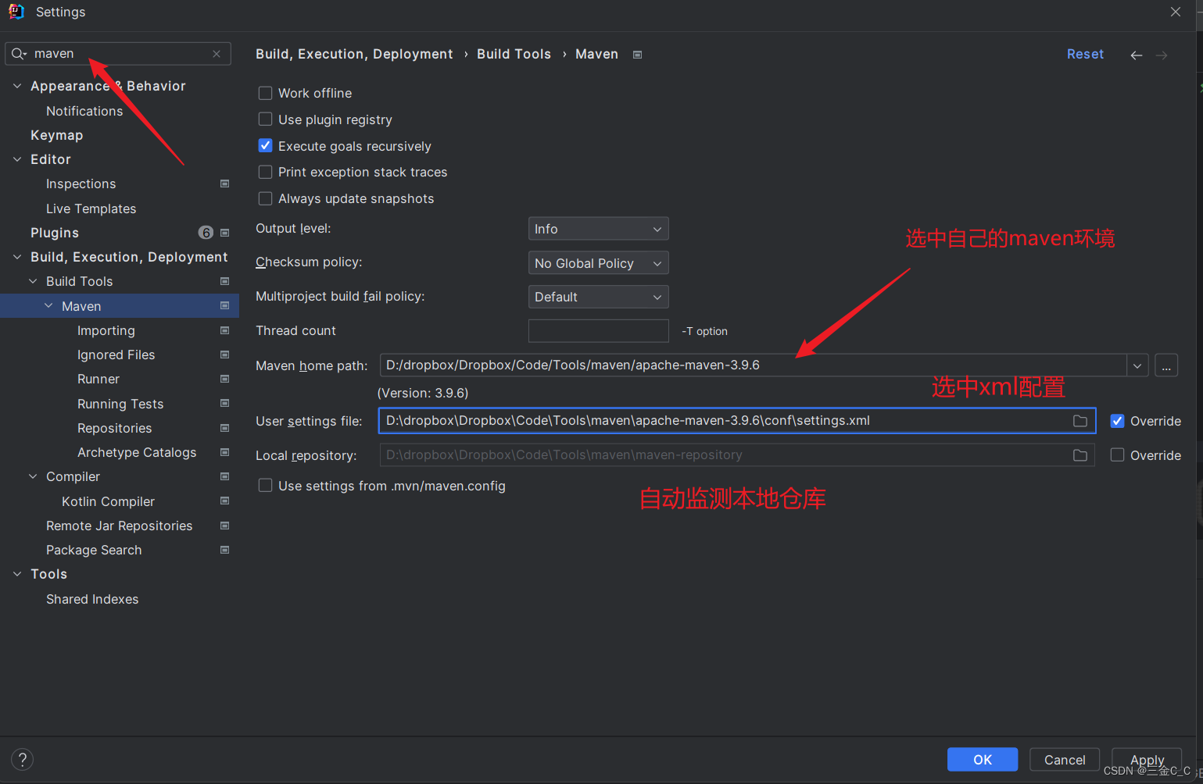Open Shared Indexes settings
Image resolution: width=1203 pixels, height=784 pixels.
point(92,599)
